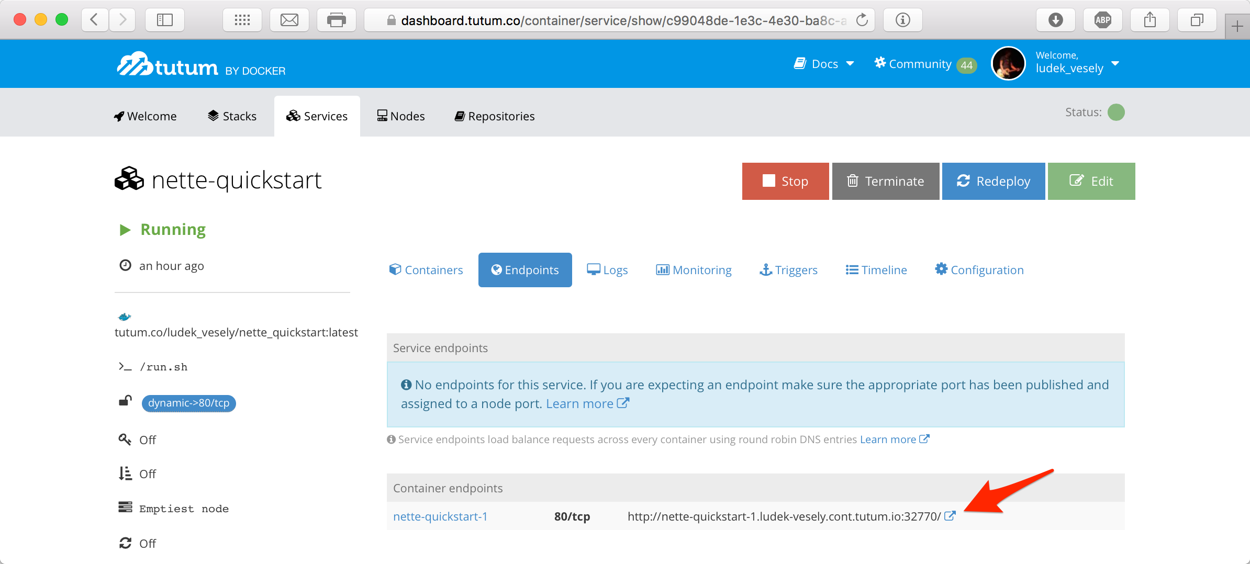1250x564 pixels.
Task: Select the Endpoints tab
Action: click(x=525, y=270)
